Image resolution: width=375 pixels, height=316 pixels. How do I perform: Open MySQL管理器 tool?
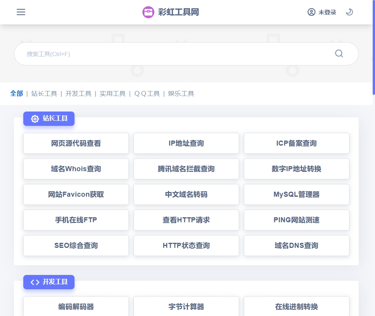(x=297, y=194)
